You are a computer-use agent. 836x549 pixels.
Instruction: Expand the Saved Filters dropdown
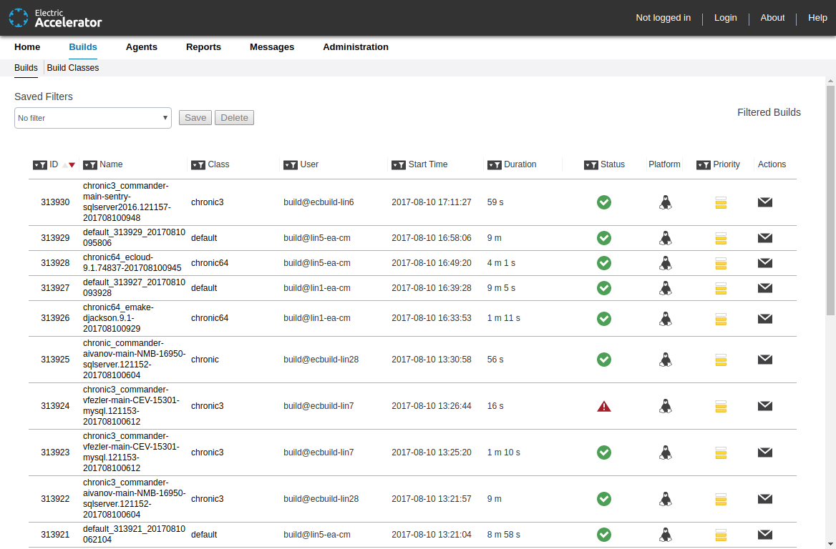93,118
